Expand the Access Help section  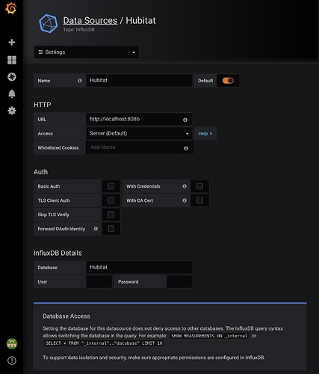205,133
